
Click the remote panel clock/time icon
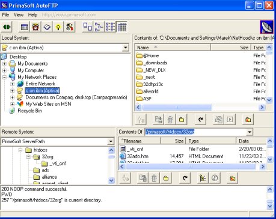[215, 178]
